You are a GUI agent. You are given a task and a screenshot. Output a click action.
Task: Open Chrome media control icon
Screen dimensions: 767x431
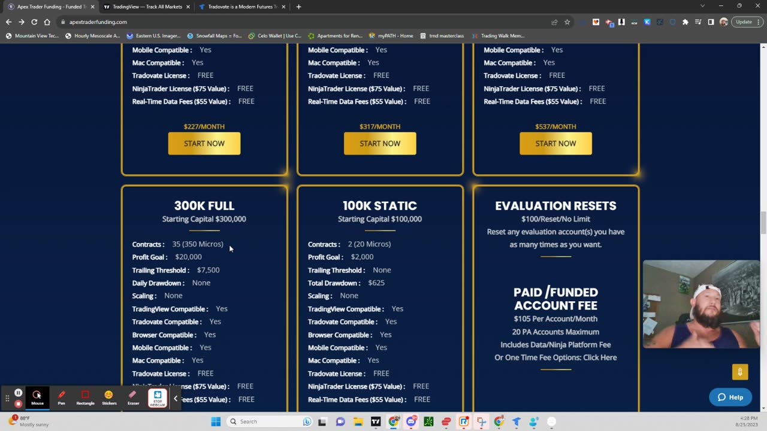pos(698,22)
